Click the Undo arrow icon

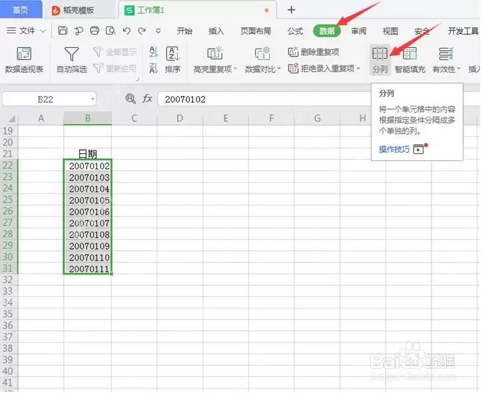[126, 31]
